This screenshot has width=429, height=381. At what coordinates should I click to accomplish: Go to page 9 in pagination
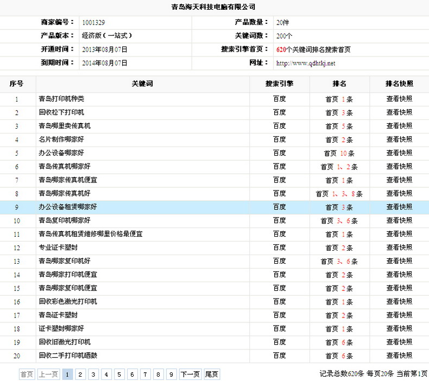point(171,374)
